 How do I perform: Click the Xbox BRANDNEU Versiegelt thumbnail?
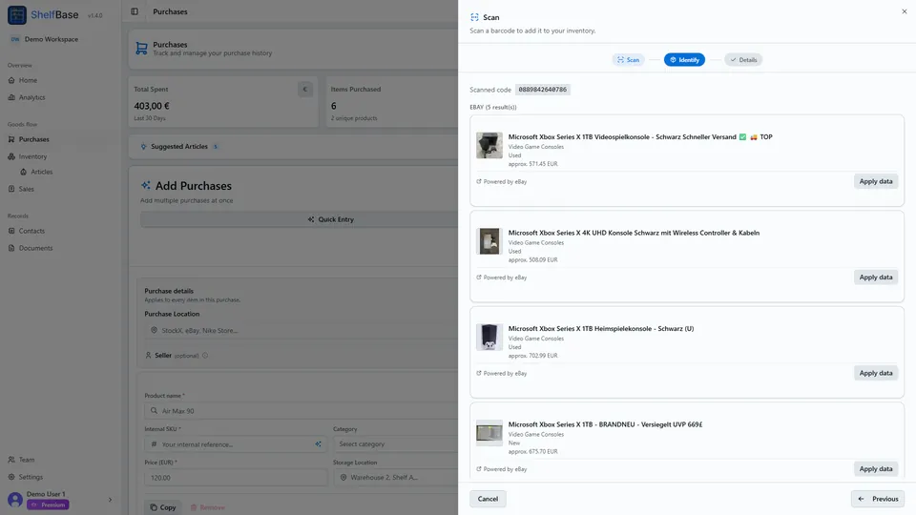click(489, 433)
